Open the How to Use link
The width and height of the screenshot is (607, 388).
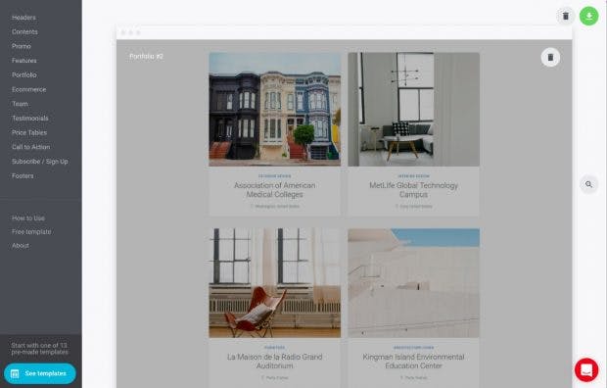pos(27,218)
